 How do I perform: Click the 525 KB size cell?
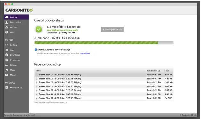[169, 75]
